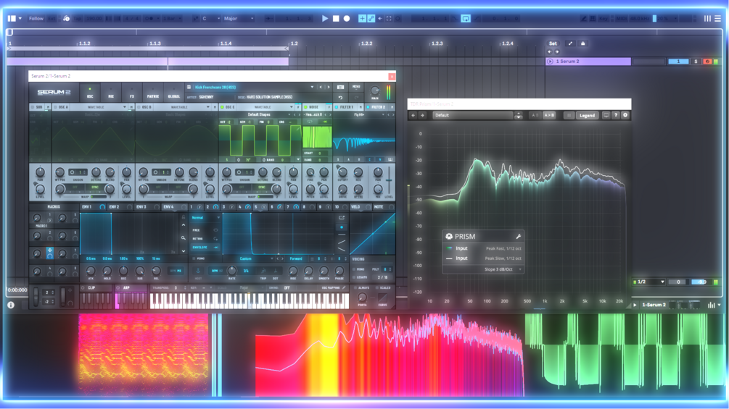The image size is (729, 409).
Task: Expand the Serum preset list dropdown arrow
Action: pyautogui.click(x=312, y=87)
